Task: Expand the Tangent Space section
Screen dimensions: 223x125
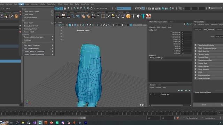Action: [x=196, y=54]
